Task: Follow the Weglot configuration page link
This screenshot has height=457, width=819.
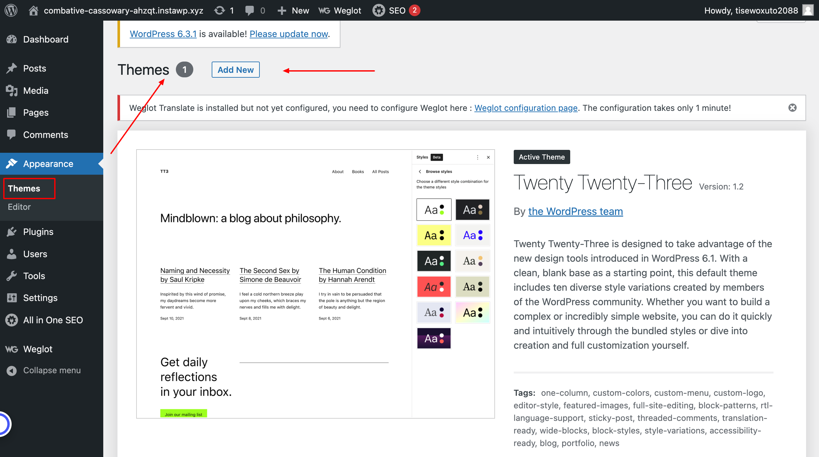Action: (x=526, y=108)
